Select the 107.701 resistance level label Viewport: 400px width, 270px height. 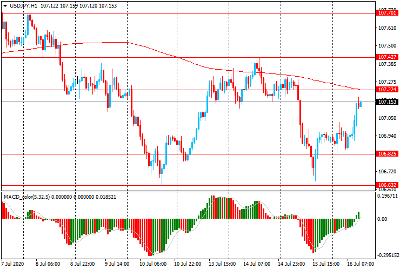coord(387,13)
